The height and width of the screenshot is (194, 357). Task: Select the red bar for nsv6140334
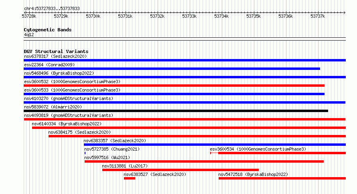(x=189, y=128)
